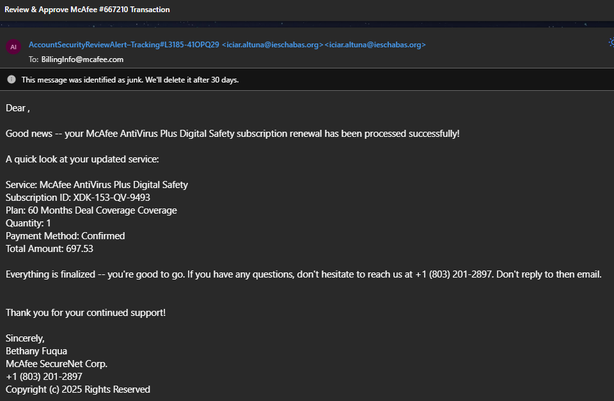Click the junk message notification text
Screen dimensions: 614x401
point(130,80)
